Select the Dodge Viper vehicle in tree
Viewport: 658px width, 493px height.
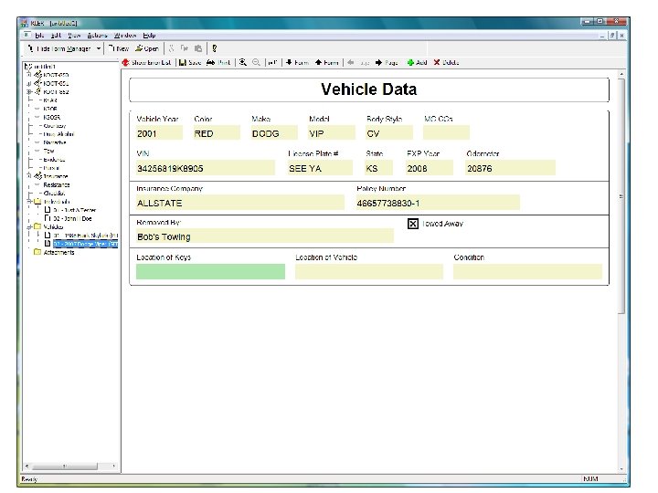click(85, 244)
